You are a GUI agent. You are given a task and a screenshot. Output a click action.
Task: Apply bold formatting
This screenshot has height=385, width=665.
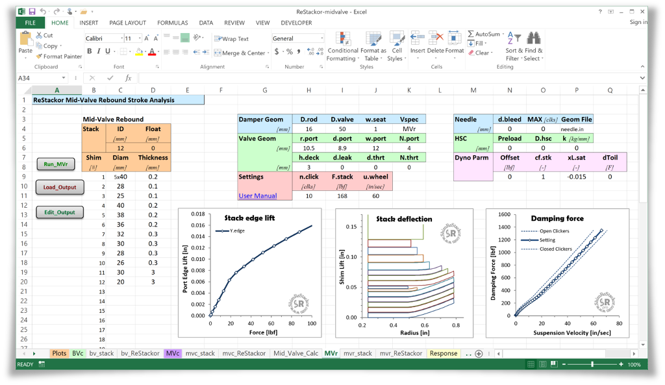click(90, 51)
